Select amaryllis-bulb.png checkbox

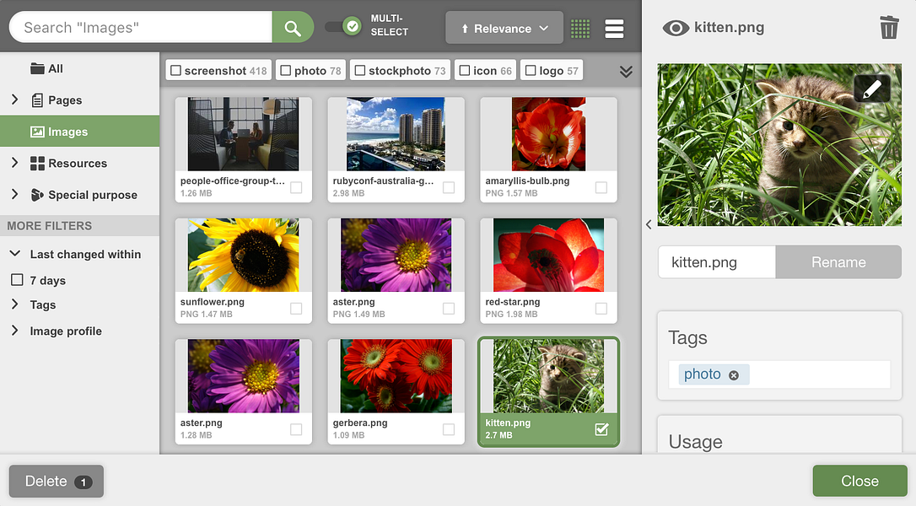point(601,187)
